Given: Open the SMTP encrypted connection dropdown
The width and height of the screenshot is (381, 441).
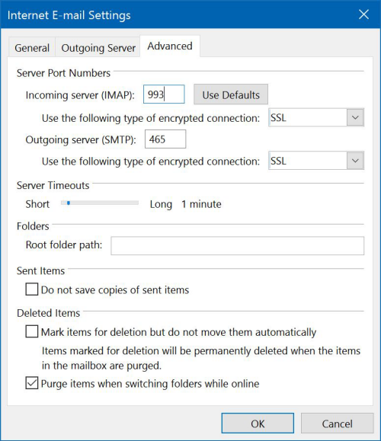Looking at the screenshot, I should pos(316,161).
